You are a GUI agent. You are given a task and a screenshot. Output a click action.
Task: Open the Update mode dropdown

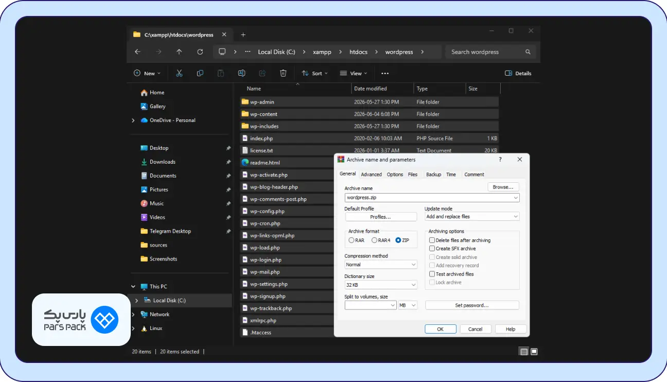(x=472, y=217)
